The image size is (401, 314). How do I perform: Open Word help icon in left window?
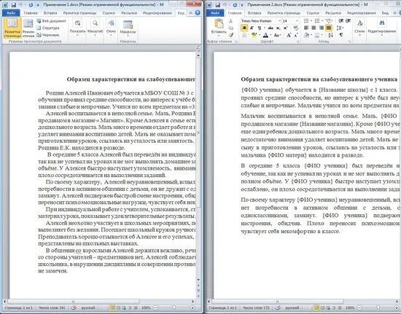pyautogui.click(x=198, y=13)
